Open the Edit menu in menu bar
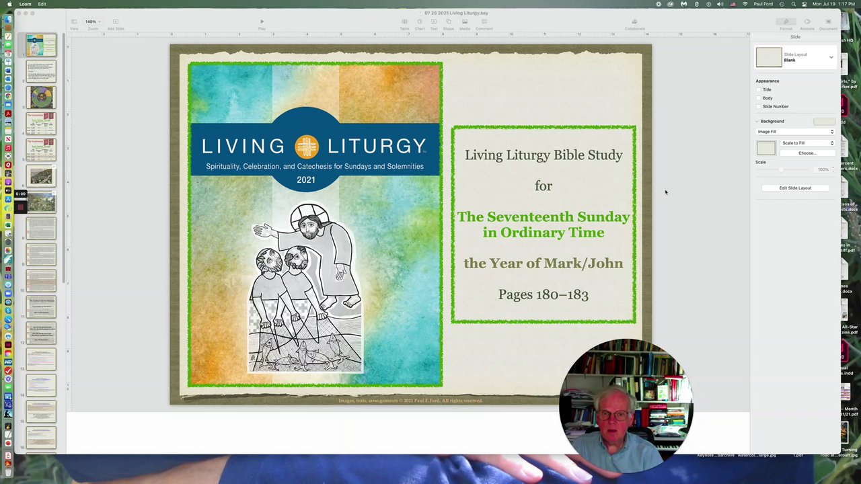Screen dimensions: 861x484 [x=42, y=4]
